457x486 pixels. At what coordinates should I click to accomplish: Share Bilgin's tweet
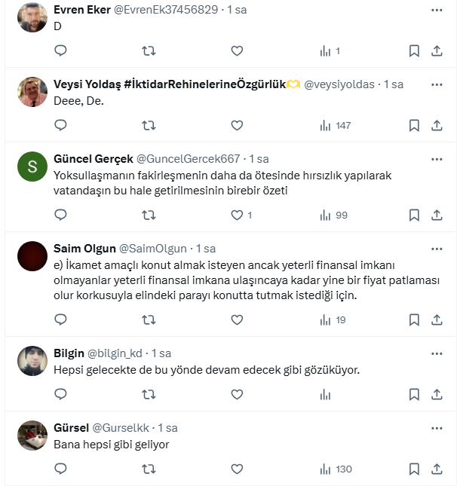tap(437, 394)
